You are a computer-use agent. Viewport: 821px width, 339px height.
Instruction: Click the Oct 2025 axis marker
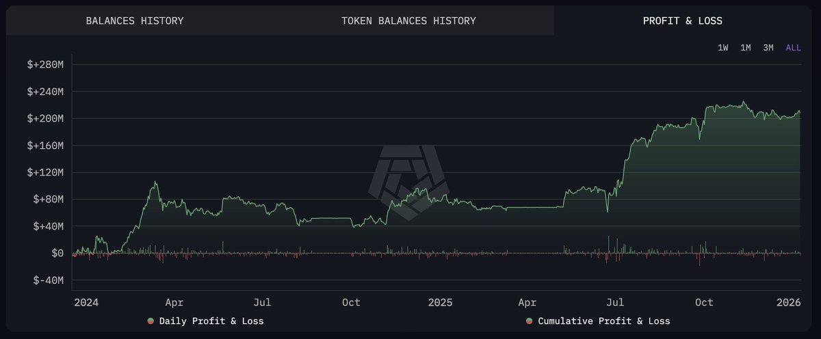coord(704,302)
